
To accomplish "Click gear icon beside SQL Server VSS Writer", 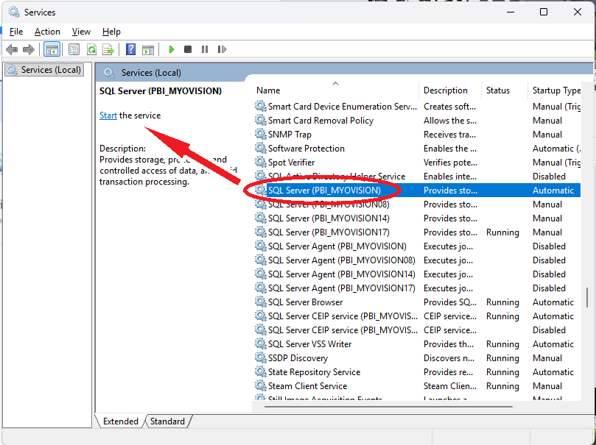I will tap(260, 344).
